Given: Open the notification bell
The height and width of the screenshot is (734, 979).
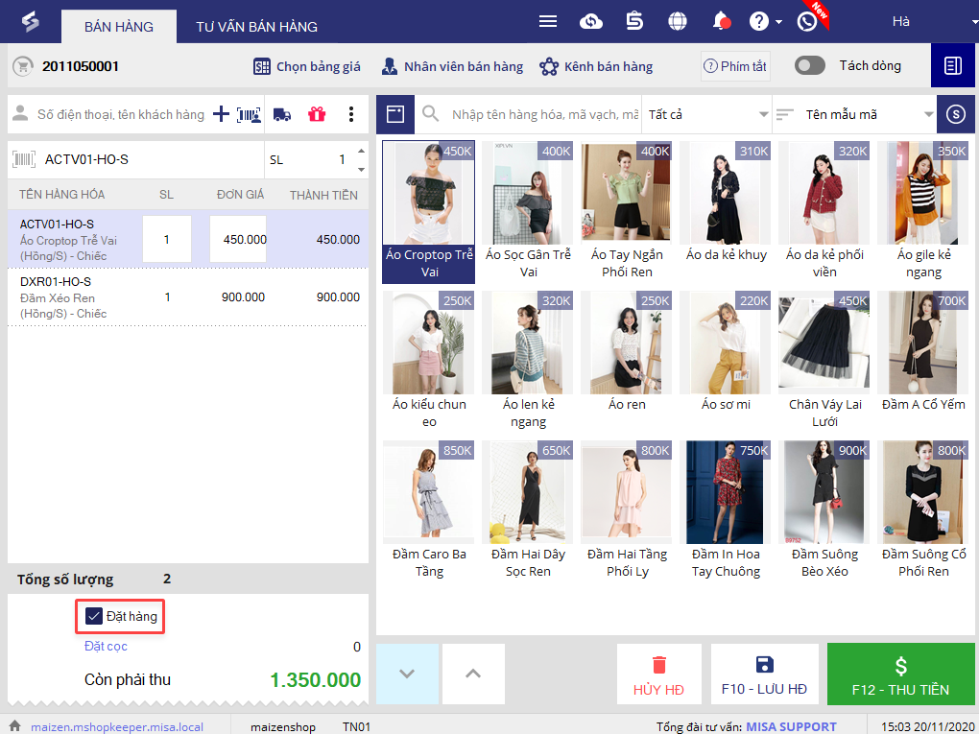Looking at the screenshot, I should 721,21.
